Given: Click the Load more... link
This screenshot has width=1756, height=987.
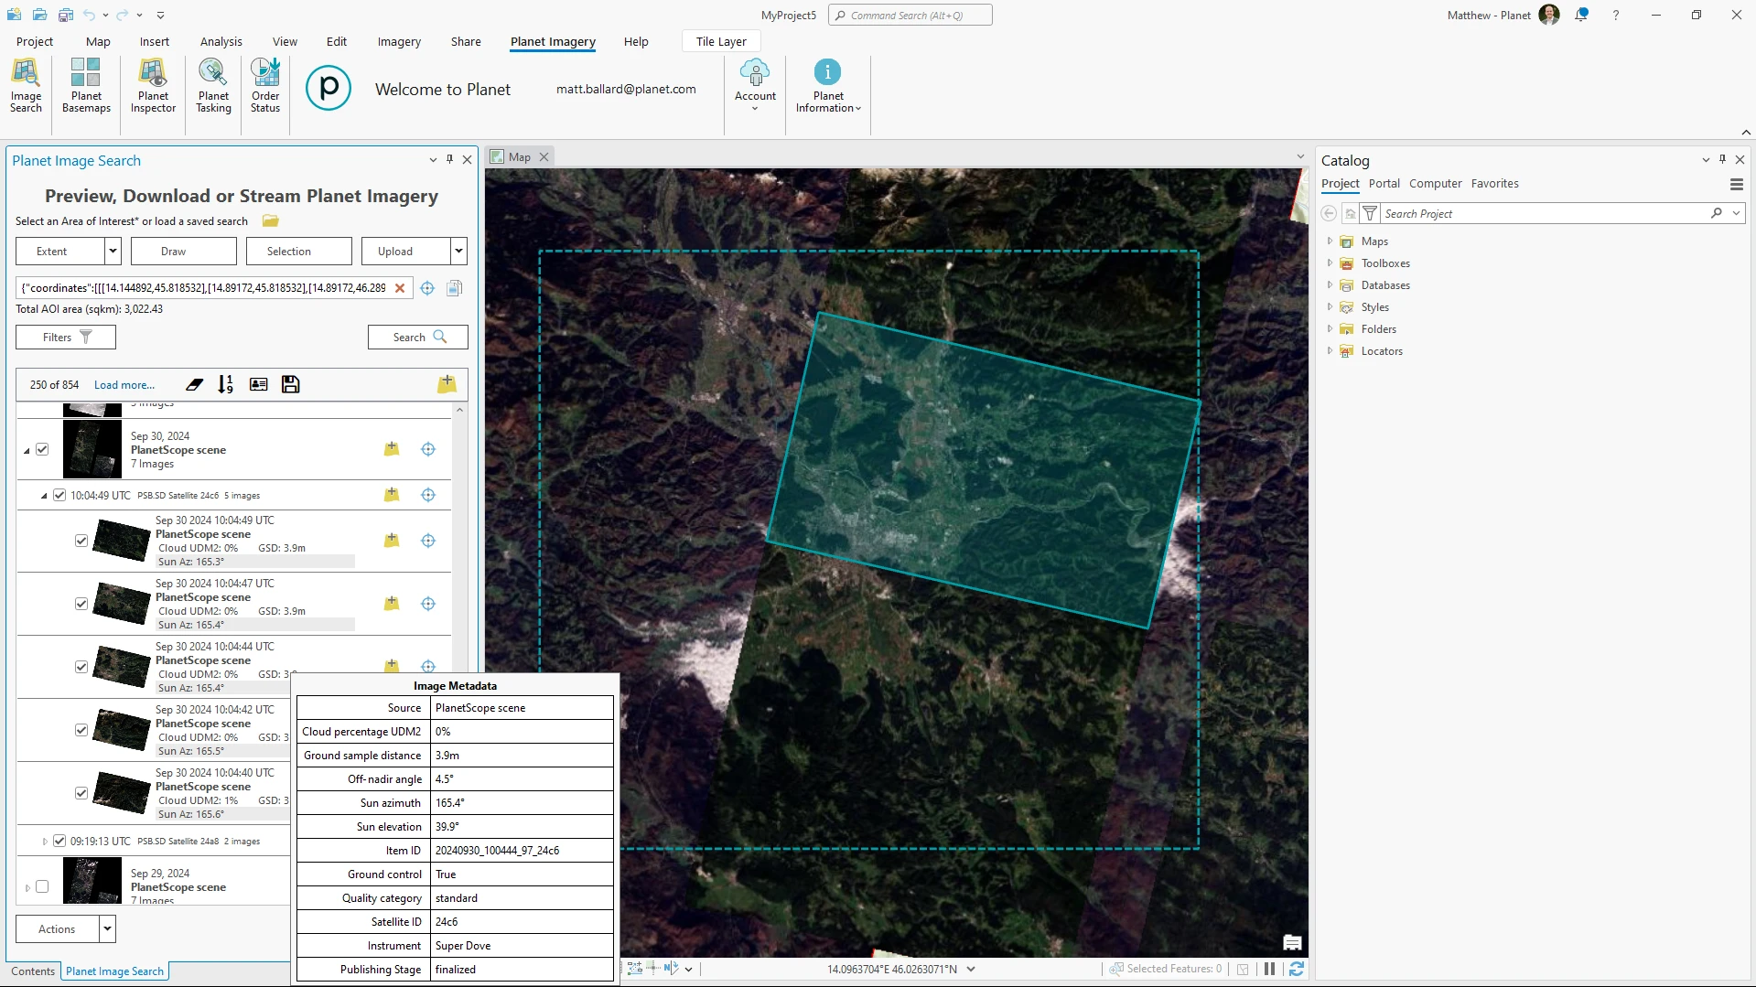Looking at the screenshot, I should 124,385.
